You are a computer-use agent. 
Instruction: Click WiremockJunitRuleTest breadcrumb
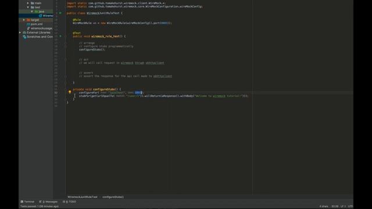[x=83, y=197]
